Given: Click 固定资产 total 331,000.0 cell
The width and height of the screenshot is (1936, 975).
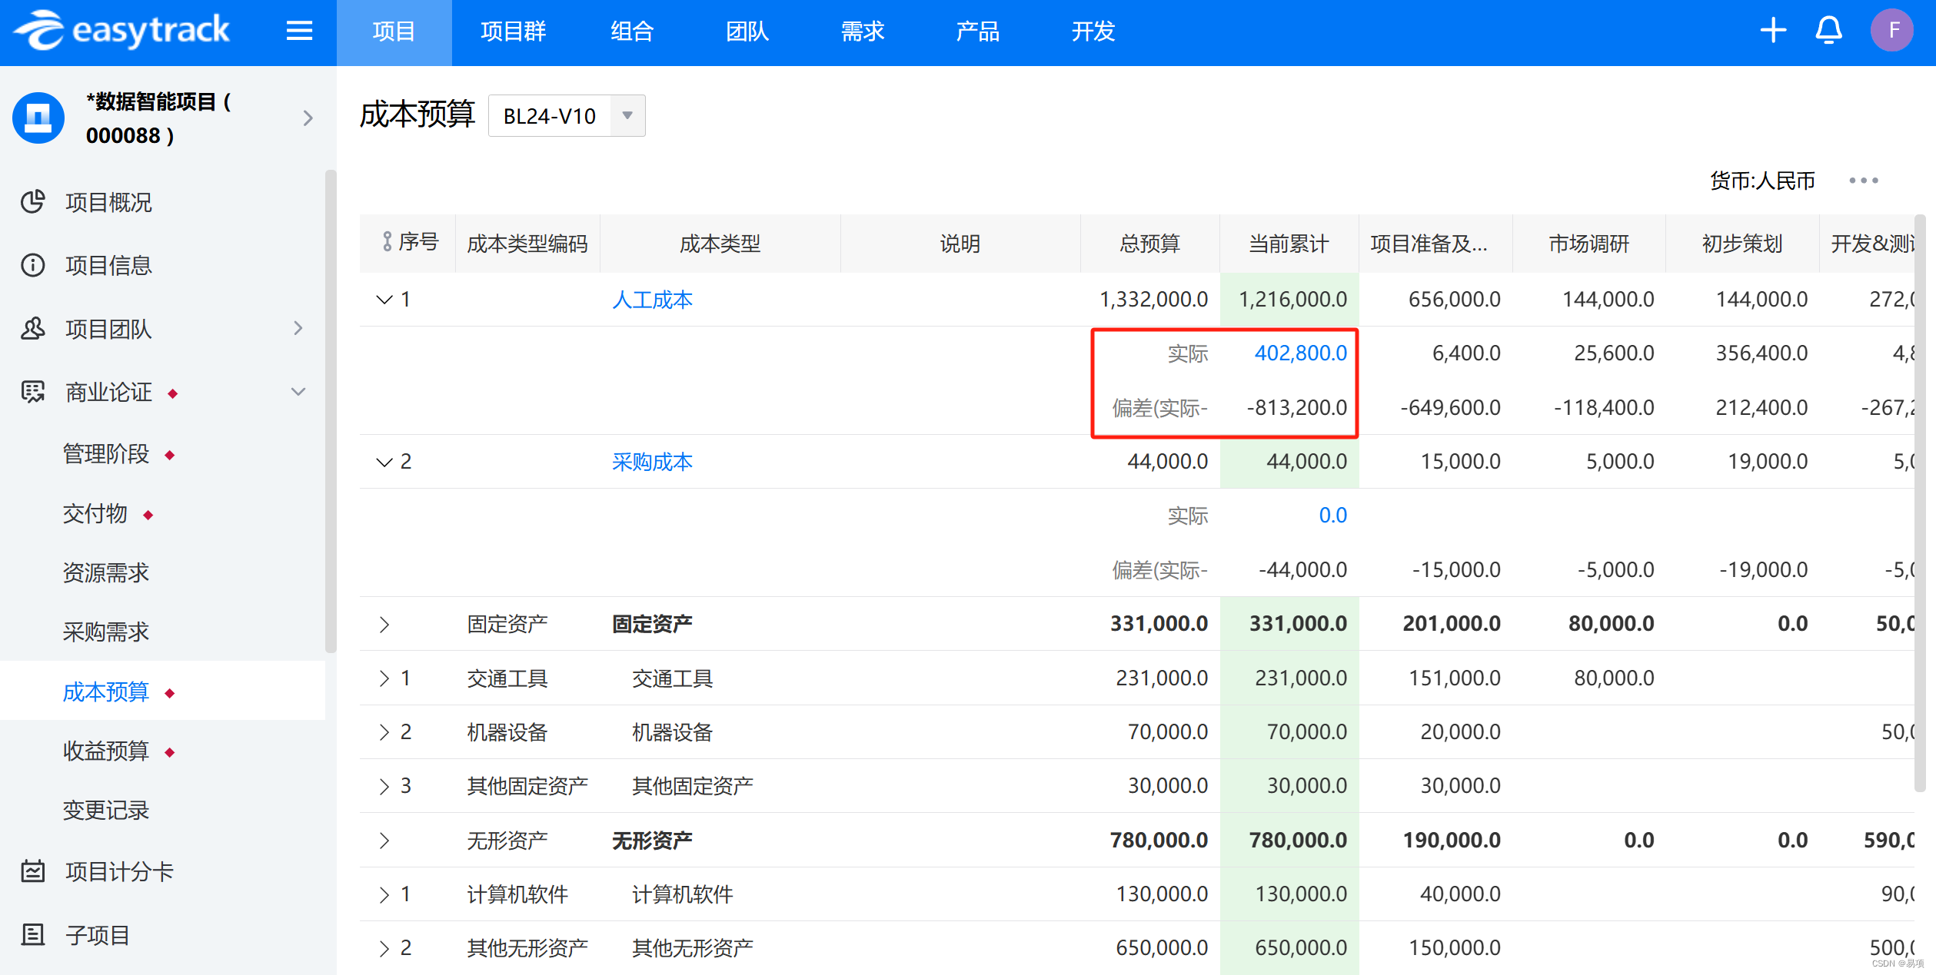Looking at the screenshot, I should [x=1159, y=624].
